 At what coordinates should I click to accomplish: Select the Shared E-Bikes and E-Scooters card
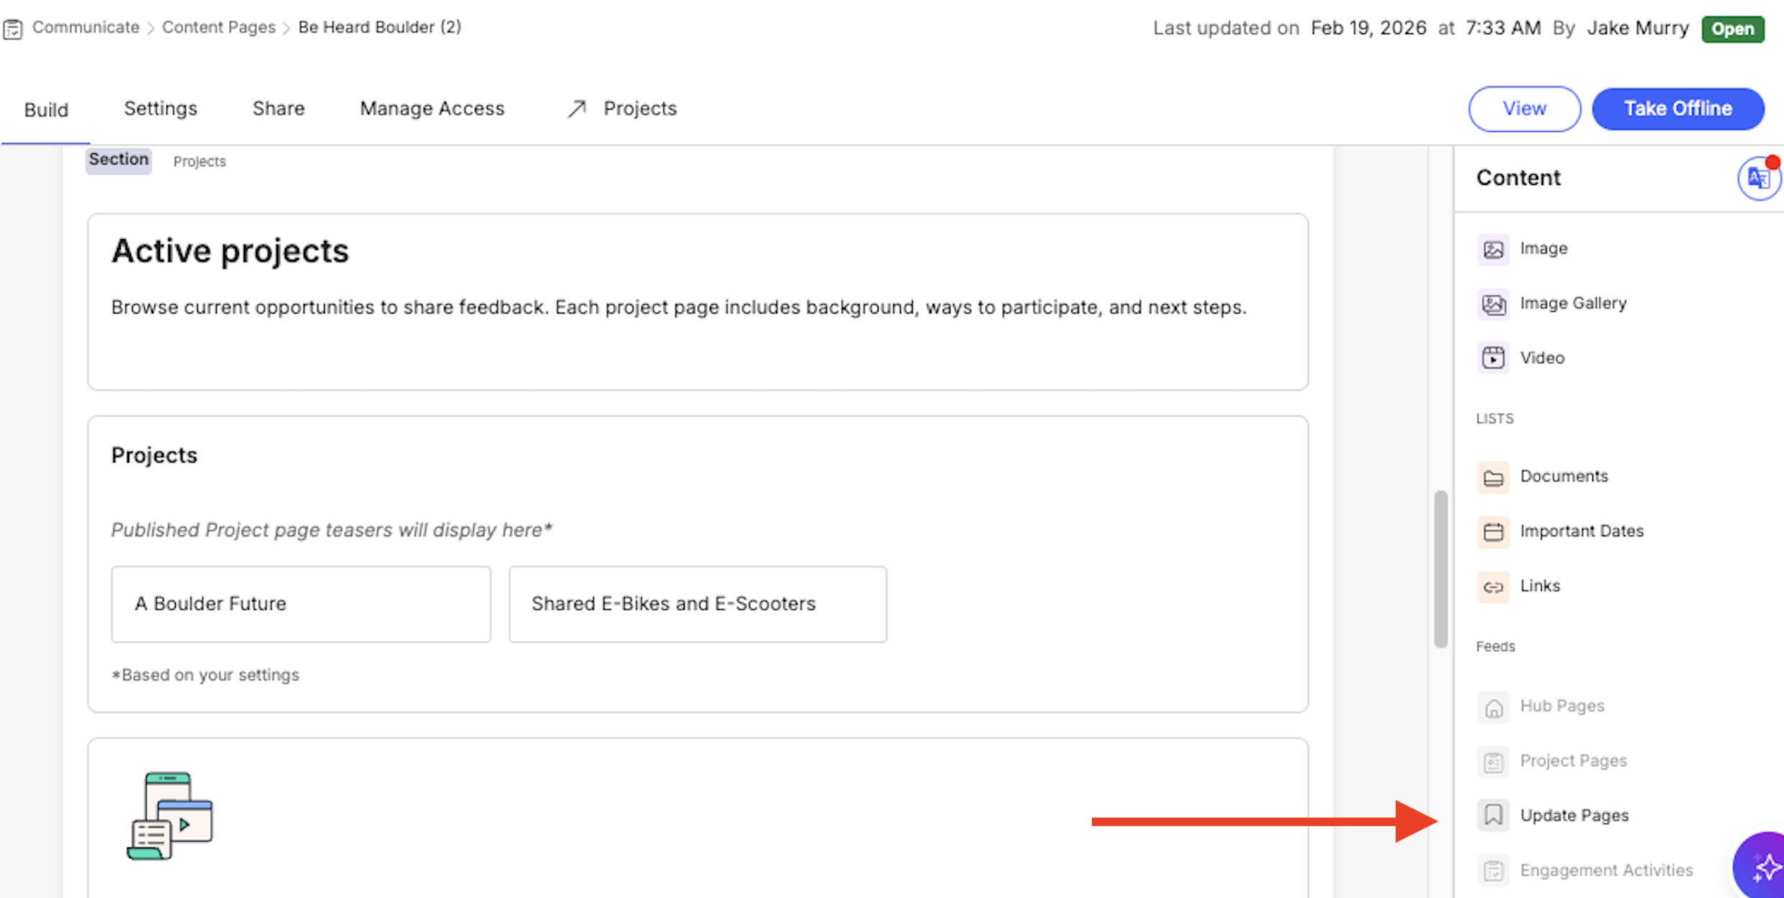(x=697, y=604)
